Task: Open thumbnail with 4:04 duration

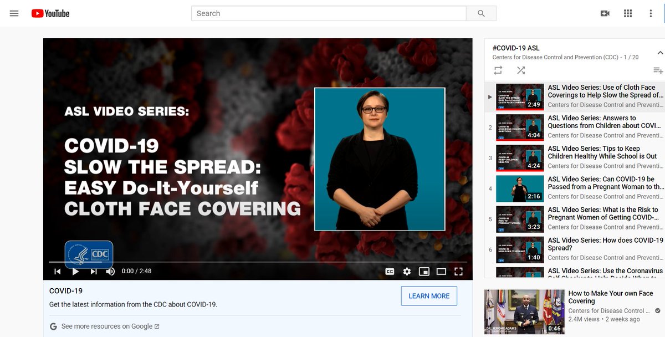Action: (520, 127)
